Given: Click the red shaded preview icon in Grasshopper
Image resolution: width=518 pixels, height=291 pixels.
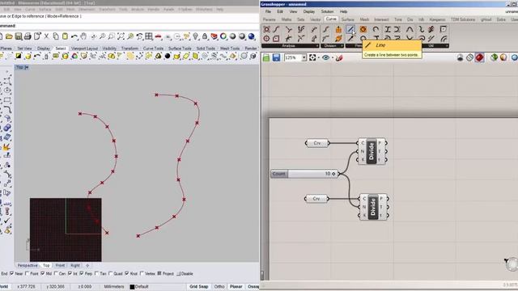Looking at the screenshot, I should click(x=479, y=57).
